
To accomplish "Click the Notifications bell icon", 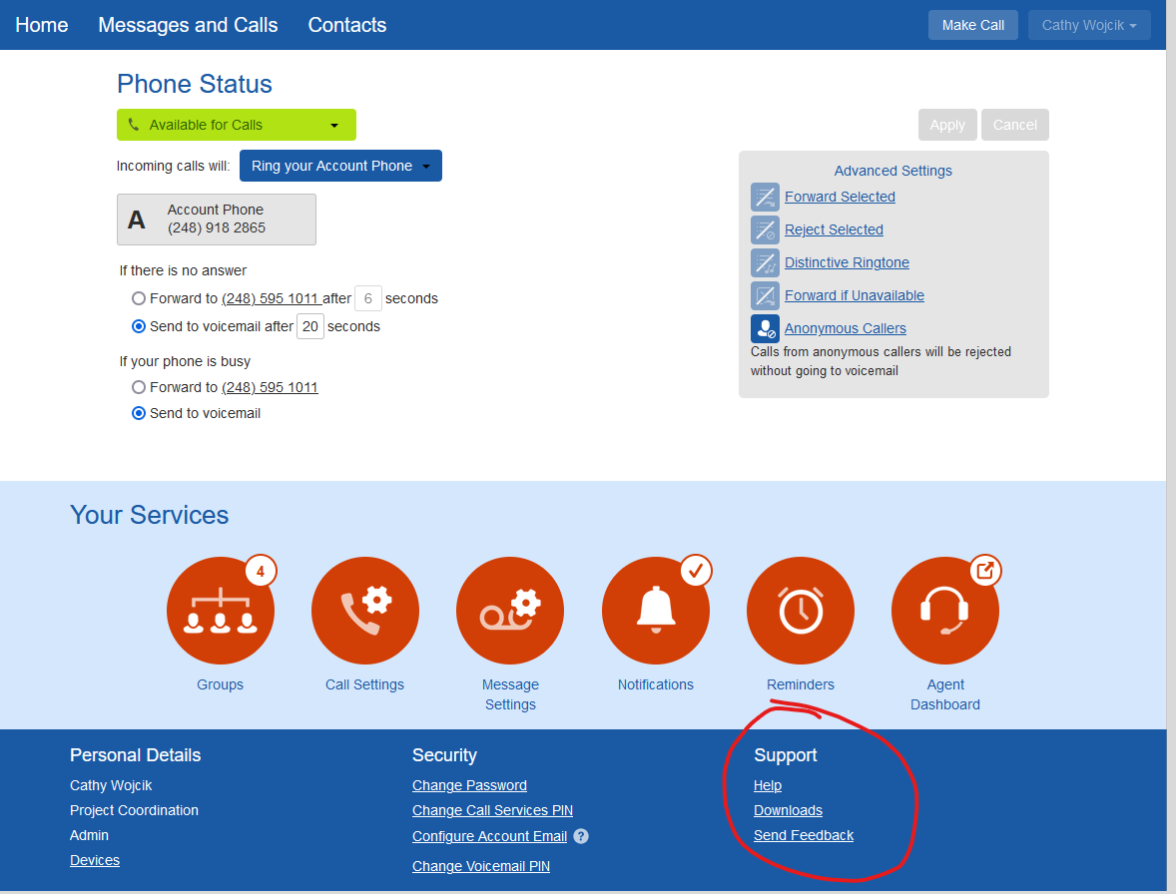I will coord(655,610).
